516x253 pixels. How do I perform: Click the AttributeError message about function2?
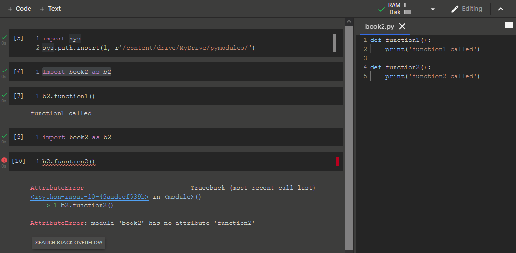(x=143, y=223)
